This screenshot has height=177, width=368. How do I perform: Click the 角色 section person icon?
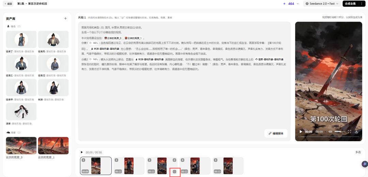(8, 26)
